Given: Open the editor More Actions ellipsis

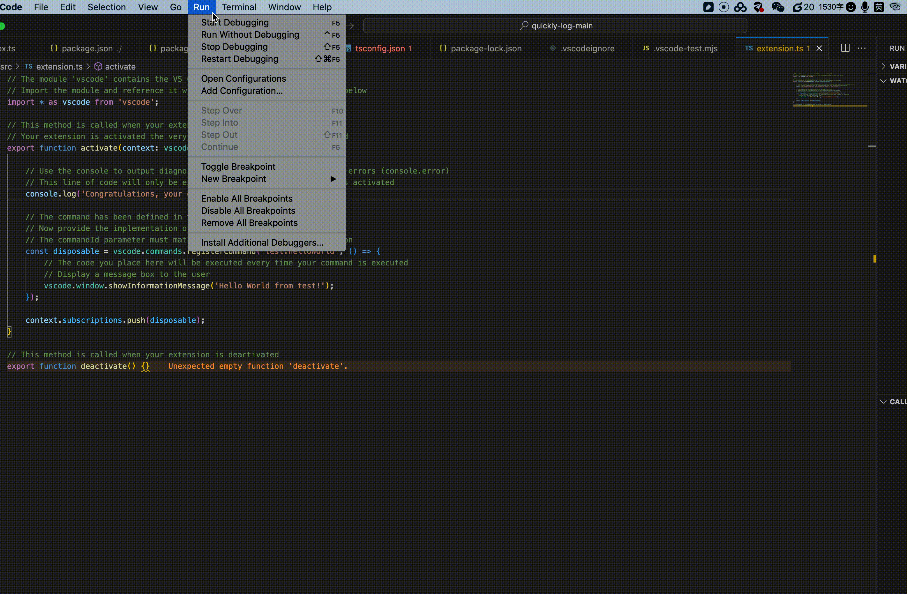Looking at the screenshot, I should [861, 48].
